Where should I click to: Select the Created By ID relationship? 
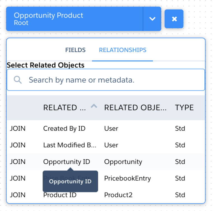64,128
